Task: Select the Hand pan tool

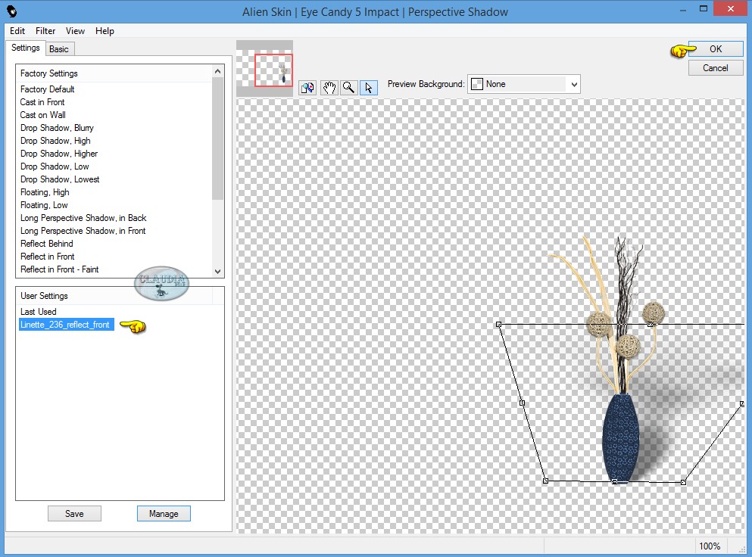Action: pos(329,88)
